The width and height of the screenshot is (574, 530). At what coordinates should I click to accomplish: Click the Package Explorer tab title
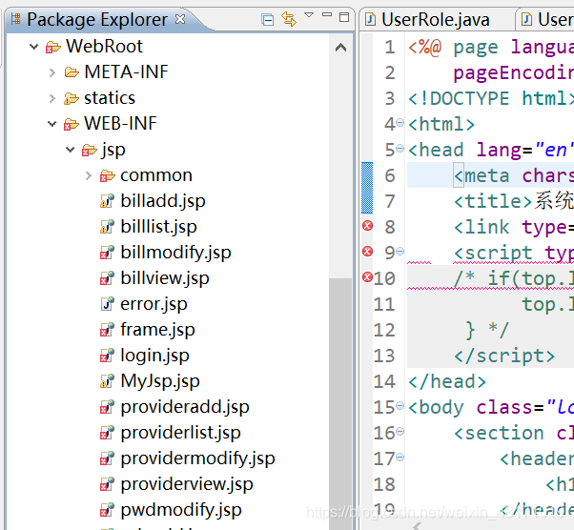97,19
